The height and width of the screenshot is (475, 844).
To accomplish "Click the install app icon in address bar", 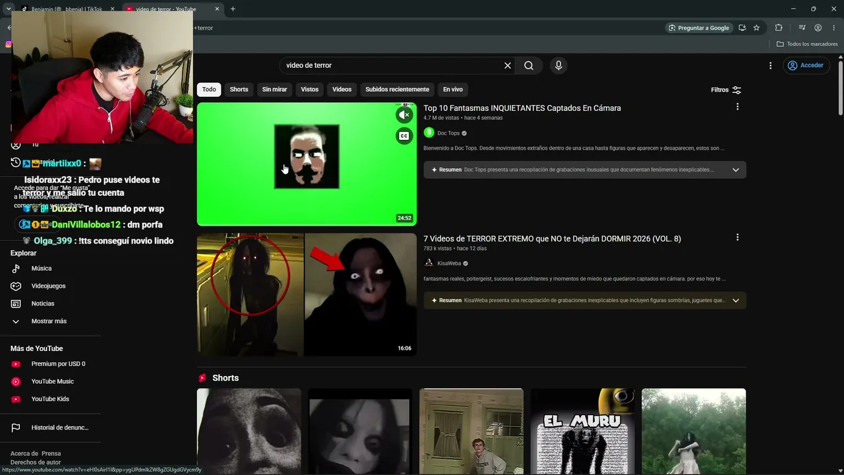I will coord(742,28).
